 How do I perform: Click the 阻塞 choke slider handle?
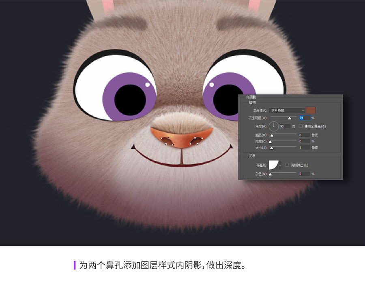[x=270, y=142]
